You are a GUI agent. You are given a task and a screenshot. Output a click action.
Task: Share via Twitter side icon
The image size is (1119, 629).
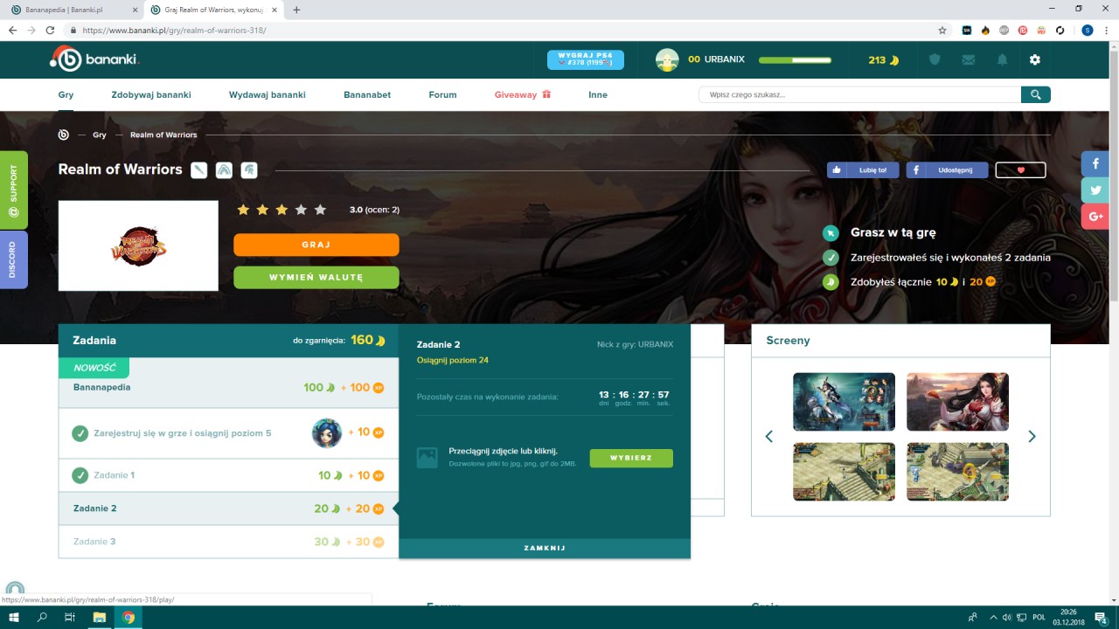[x=1095, y=190]
